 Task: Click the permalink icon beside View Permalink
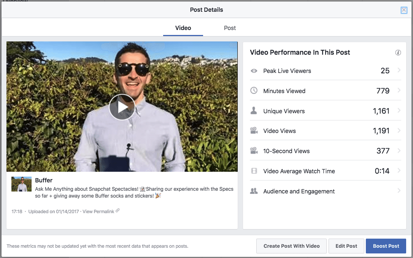pyautogui.click(x=117, y=211)
